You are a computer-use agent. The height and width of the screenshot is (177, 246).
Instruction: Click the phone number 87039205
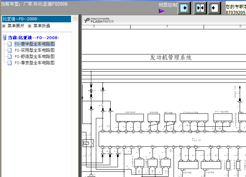point(236,13)
